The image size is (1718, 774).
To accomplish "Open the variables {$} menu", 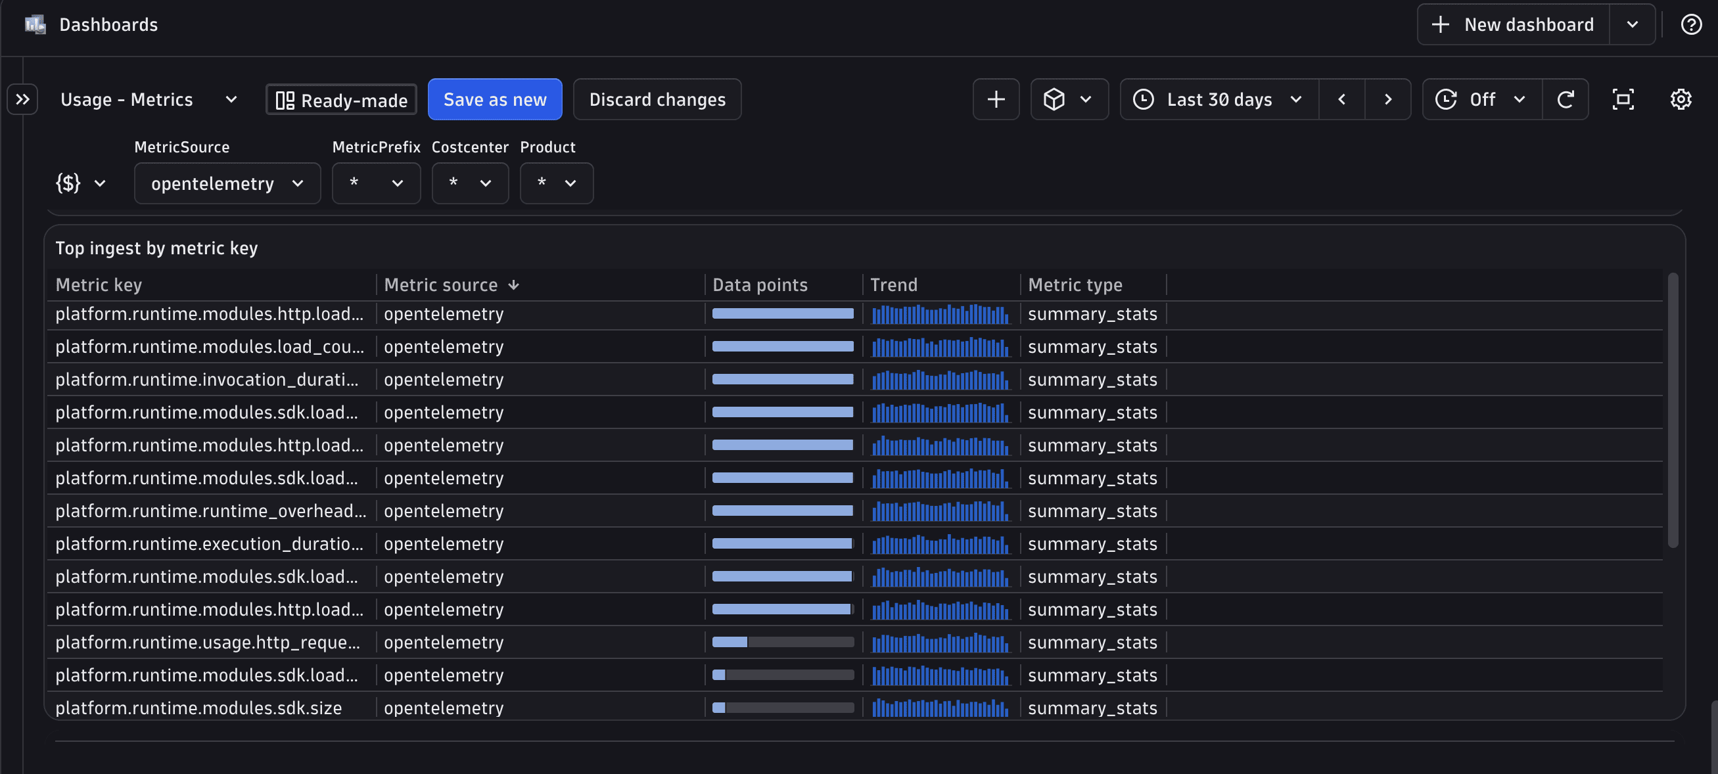I will [81, 183].
